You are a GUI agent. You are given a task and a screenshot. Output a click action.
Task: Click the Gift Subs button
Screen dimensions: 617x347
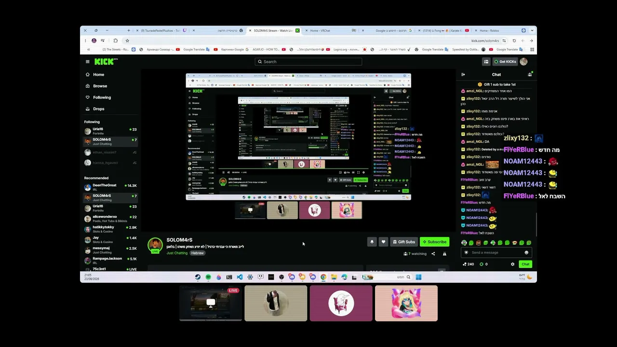404,242
